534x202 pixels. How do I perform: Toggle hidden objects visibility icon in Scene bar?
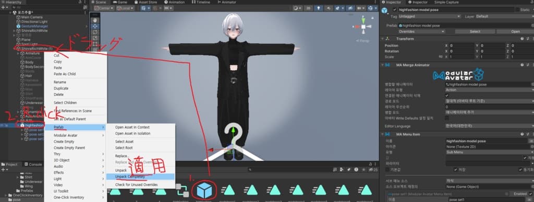click(350, 8)
